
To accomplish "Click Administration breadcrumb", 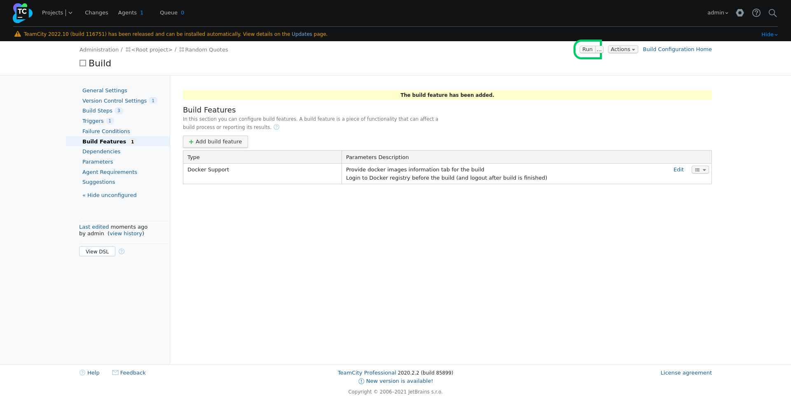I will pos(99,50).
